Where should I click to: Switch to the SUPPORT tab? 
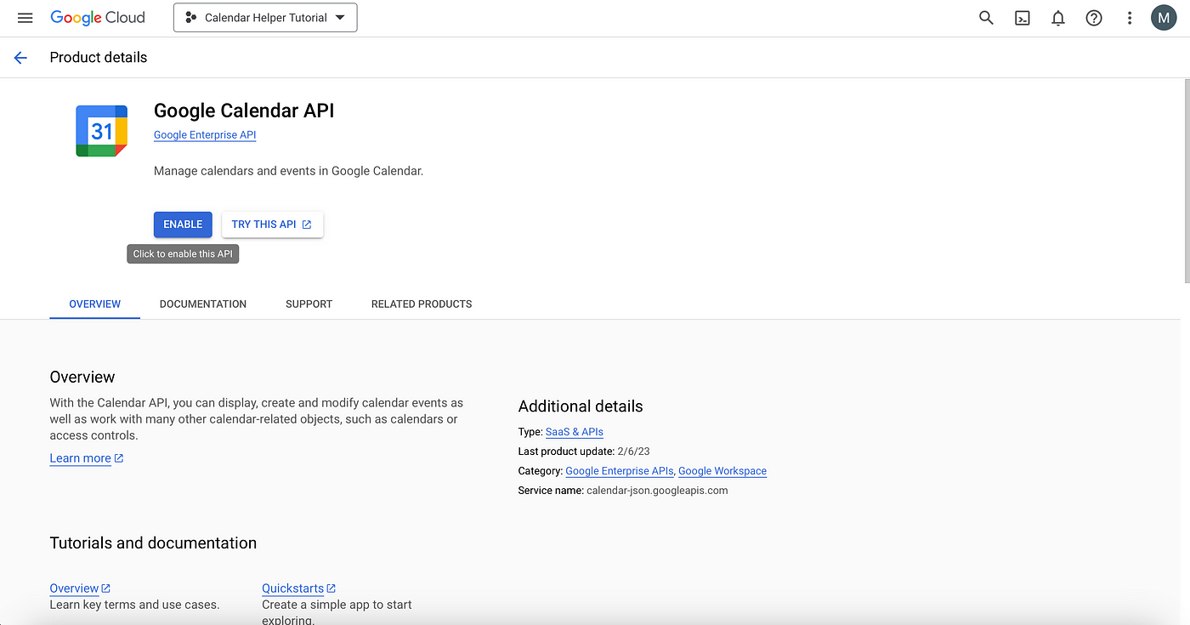[x=309, y=304]
